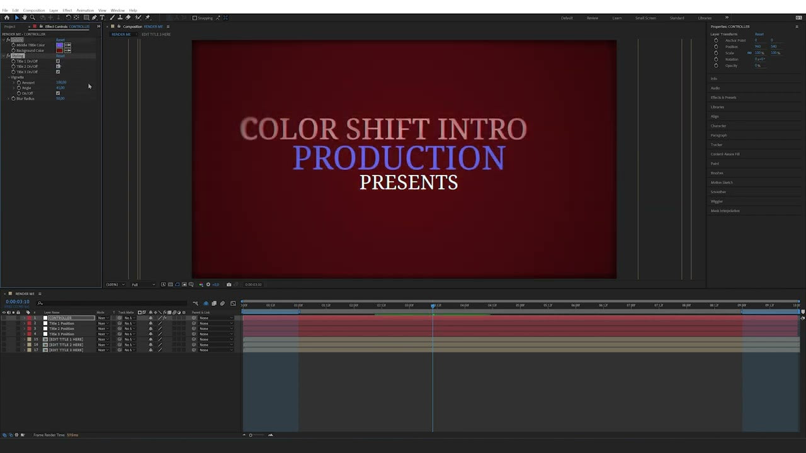Screen dimensions: 806x453
Task: Select the Hand tool in the toolbar
Action: click(x=25, y=18)
